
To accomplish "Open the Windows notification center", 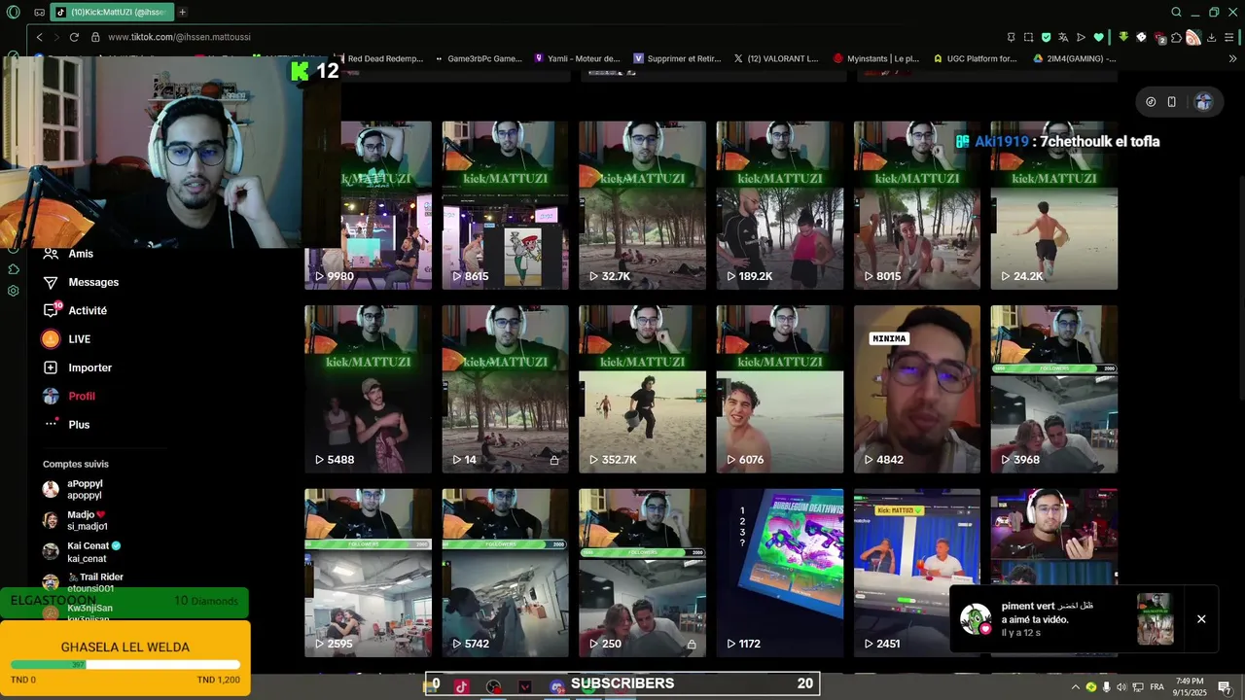I will [x=1225, y=686].
